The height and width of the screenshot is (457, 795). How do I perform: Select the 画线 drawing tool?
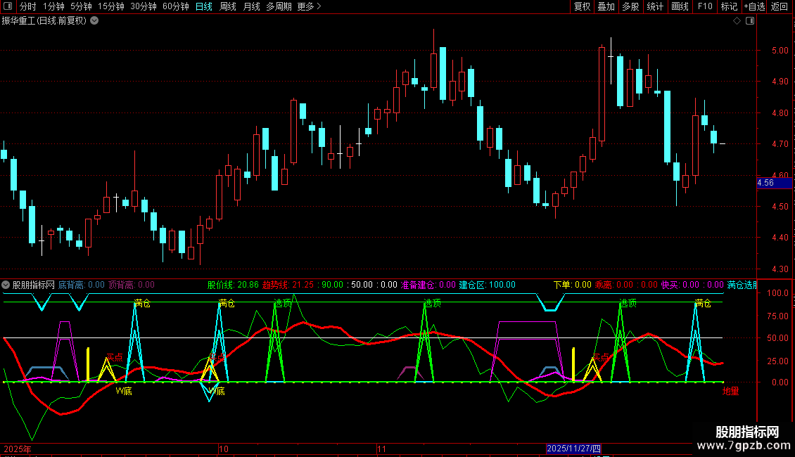[680, 6]
